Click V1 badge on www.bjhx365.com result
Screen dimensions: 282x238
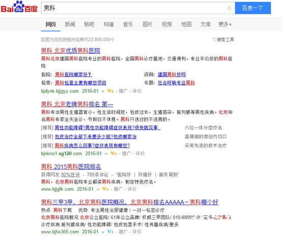tap(110, 232)
